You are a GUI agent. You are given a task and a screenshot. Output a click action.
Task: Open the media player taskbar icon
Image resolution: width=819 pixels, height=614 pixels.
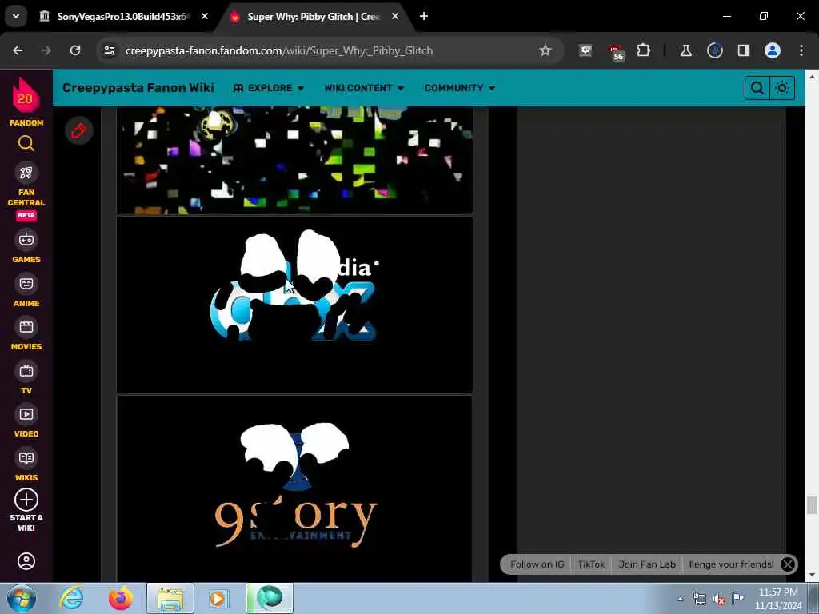click(218, 598)
